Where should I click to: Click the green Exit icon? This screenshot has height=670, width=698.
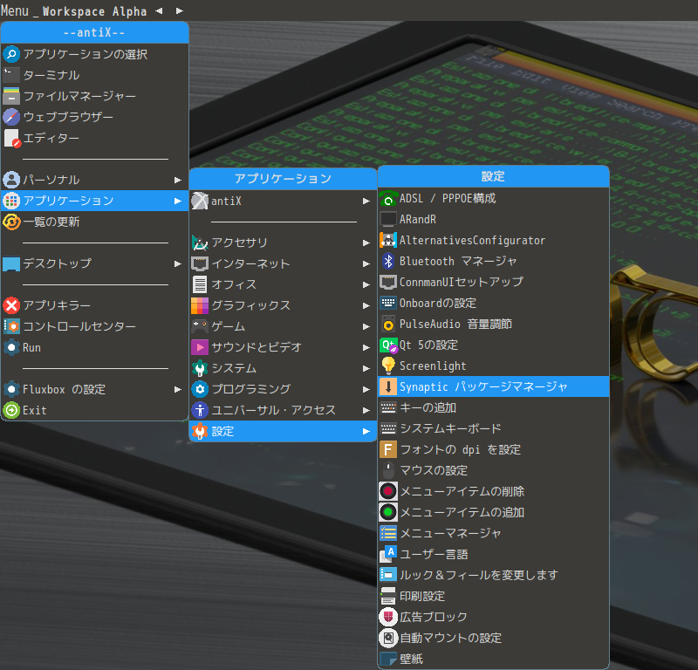click(11, 410)
